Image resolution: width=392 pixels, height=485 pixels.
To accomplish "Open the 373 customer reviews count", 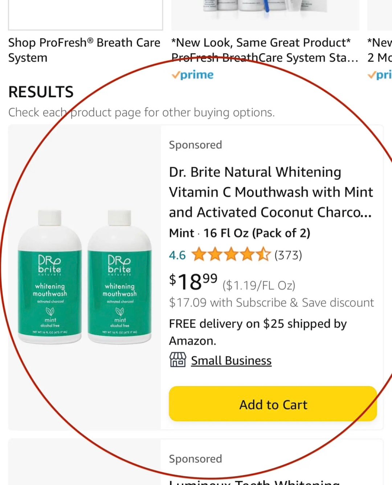I will click(x=288, y=255).
